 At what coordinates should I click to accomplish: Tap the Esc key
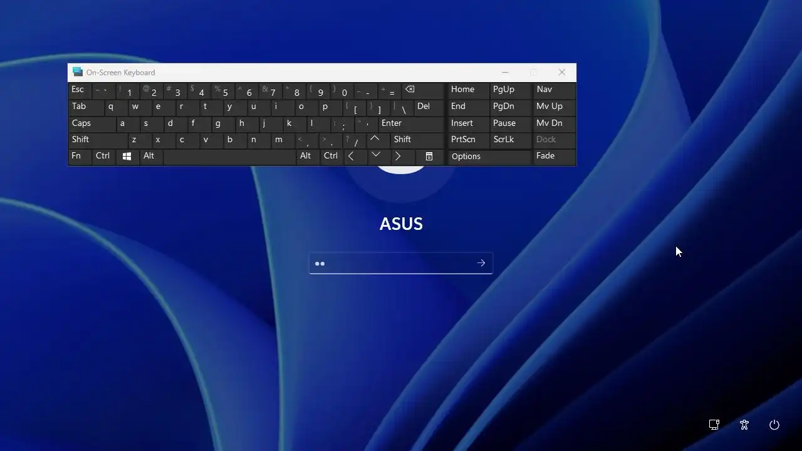click(80, 90)
